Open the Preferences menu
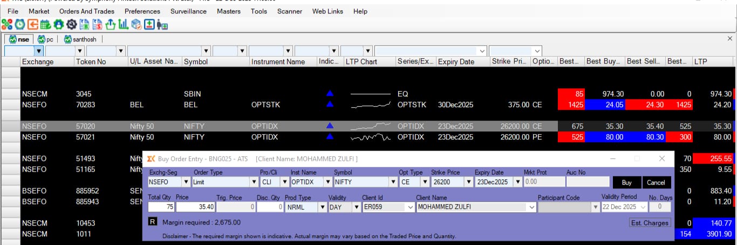 [x=142, y=11]
